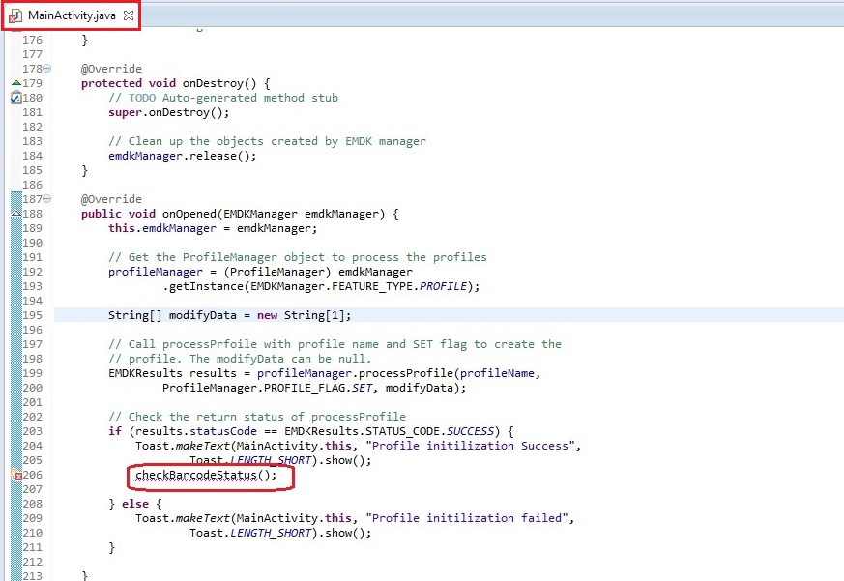Image resolution: width=844 pixels, height=581 pixels.
Task: Collapse the onDestroy method at line 178
Action: (x=47, y=69)
